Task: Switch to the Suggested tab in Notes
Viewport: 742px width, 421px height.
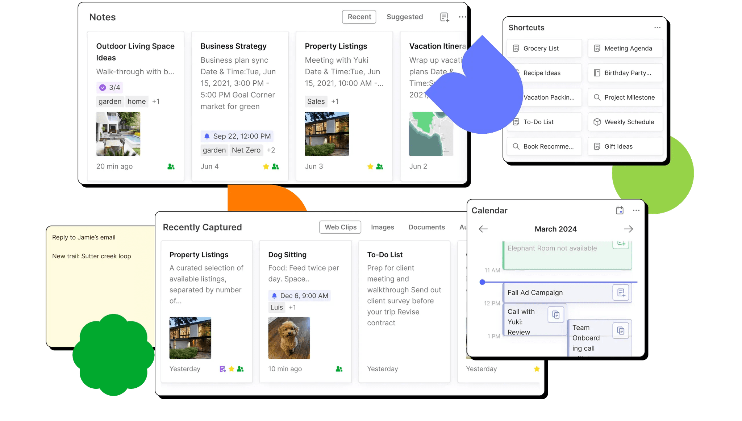Action: coord(405,17)
